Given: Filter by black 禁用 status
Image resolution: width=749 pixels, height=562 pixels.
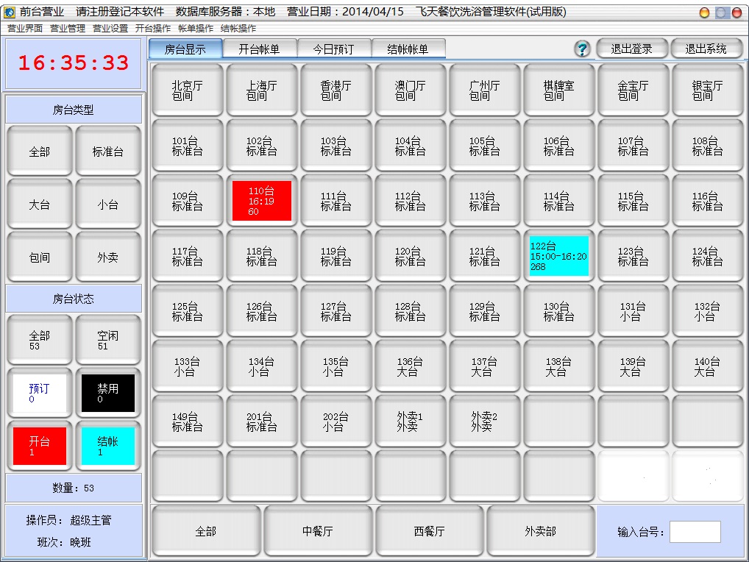Looking at the screenshot, I should click(x=108, y=393).
